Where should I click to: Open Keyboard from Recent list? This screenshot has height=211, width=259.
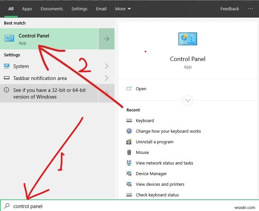point(145,120)
